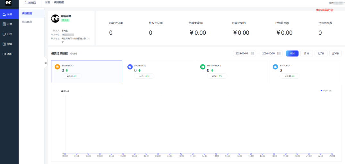Click the 说明 help icon beside 供货订单数据
345x164 pixels.
tap(71, 53)
